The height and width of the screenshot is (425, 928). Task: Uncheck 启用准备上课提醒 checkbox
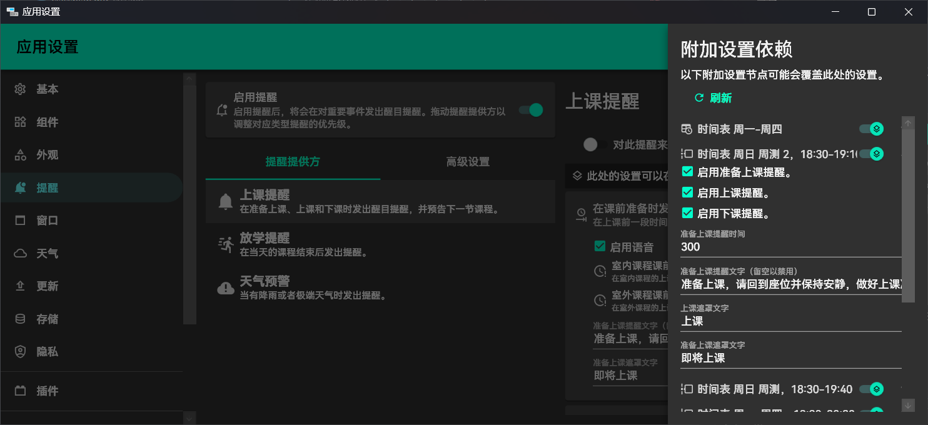pyautogui.click(x=687, y=172)
